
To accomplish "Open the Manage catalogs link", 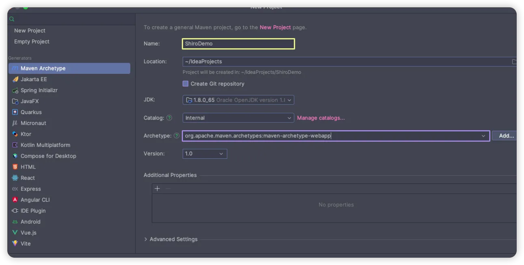I will 321,118.
